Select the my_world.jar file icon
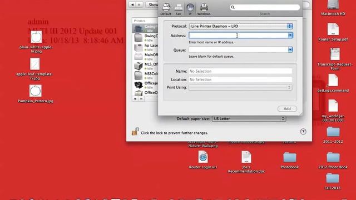 tap(333, 106)
